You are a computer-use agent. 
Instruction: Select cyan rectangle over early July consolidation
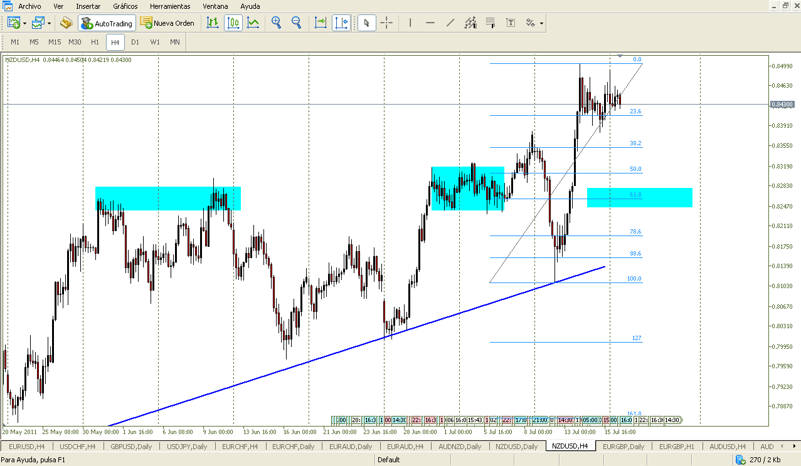(x=468, y=188)
